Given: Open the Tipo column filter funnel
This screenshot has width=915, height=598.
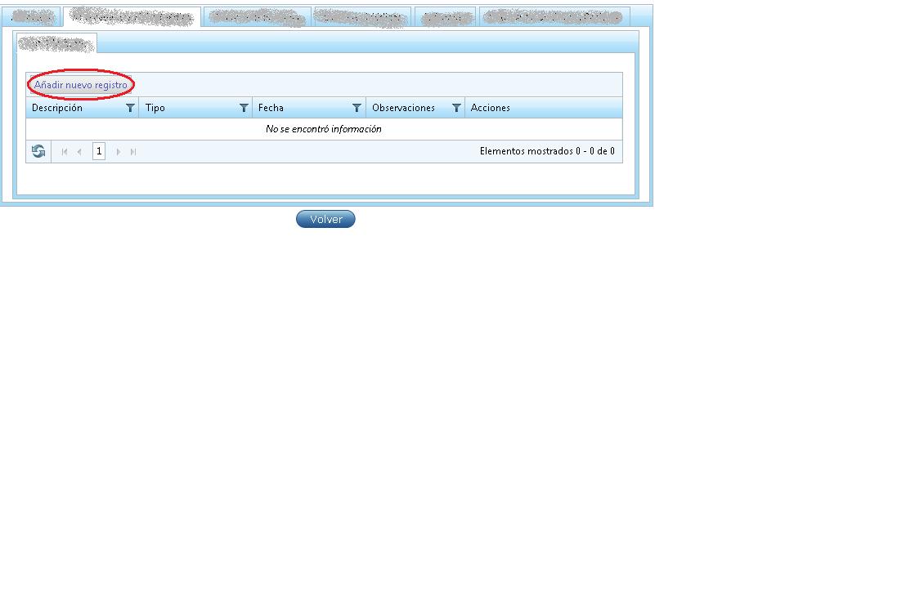Looking at the screenshot, I should click(244, 108).
